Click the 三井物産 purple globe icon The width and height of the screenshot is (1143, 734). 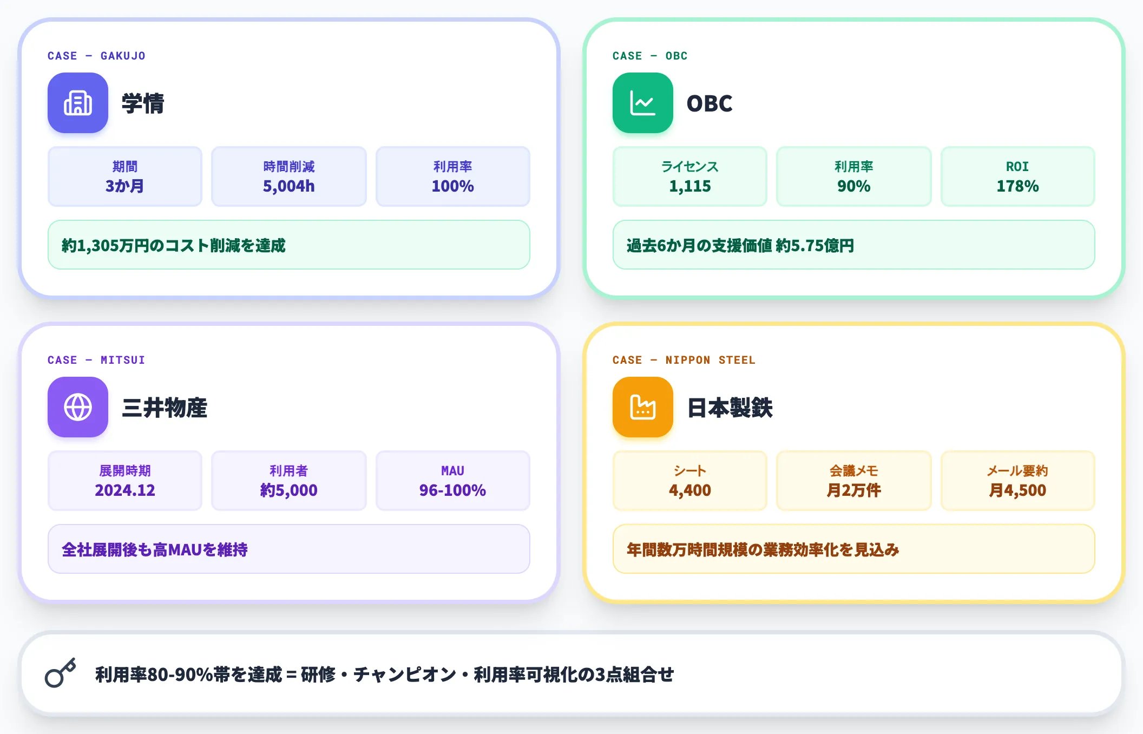point(78,407)
